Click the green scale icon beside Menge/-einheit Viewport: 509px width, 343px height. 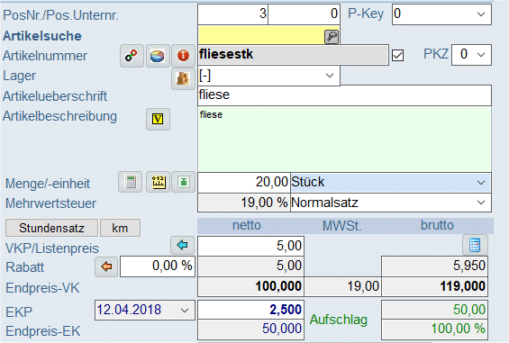(x=184, y=182)
